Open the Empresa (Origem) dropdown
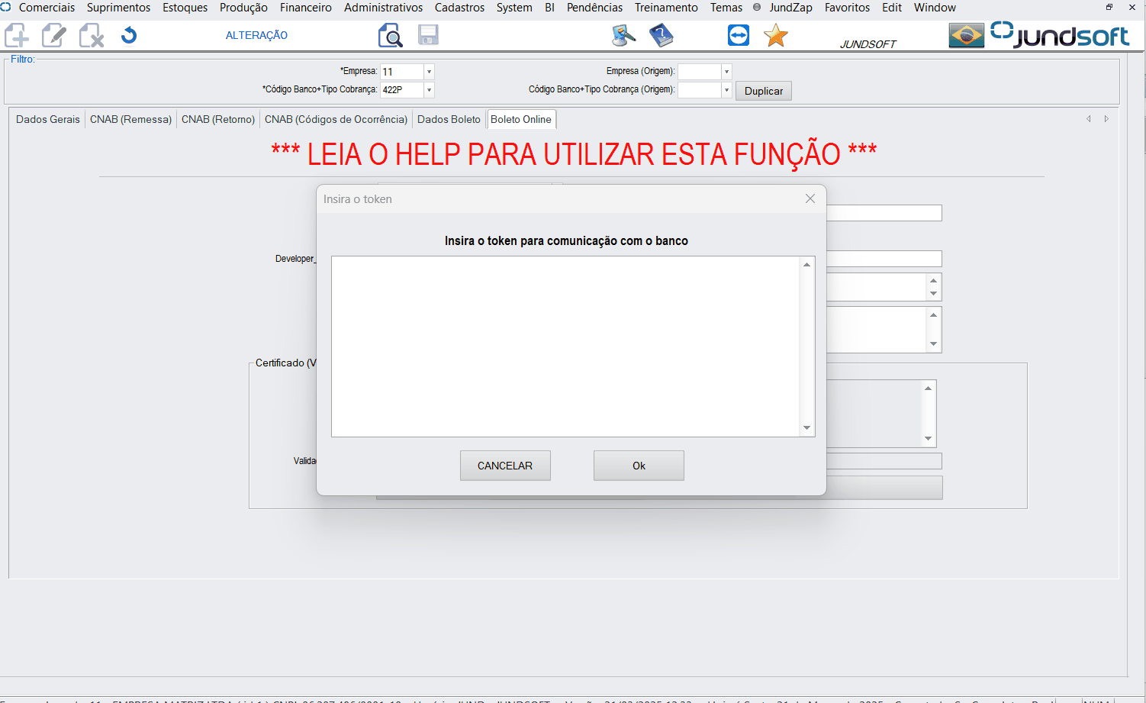The height and width of the screenshot is (703, 1146). tap(726, 72)
